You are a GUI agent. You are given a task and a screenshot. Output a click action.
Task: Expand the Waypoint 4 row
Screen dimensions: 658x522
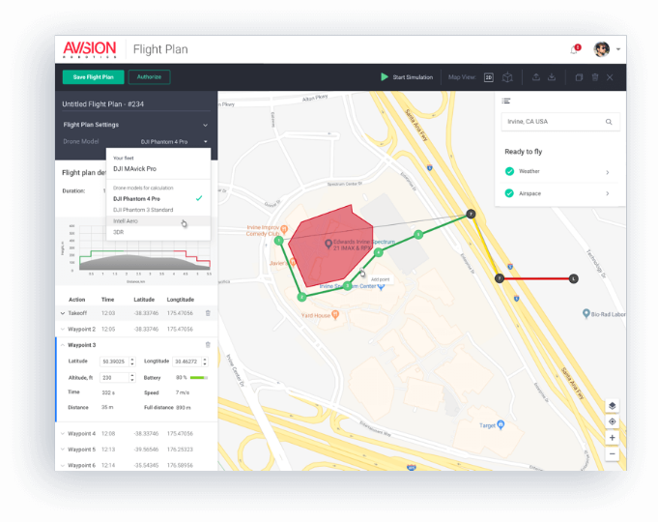click(x=63, y=434)
